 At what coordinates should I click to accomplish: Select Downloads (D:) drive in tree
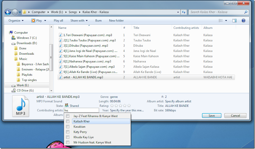(x=27, y=43)
